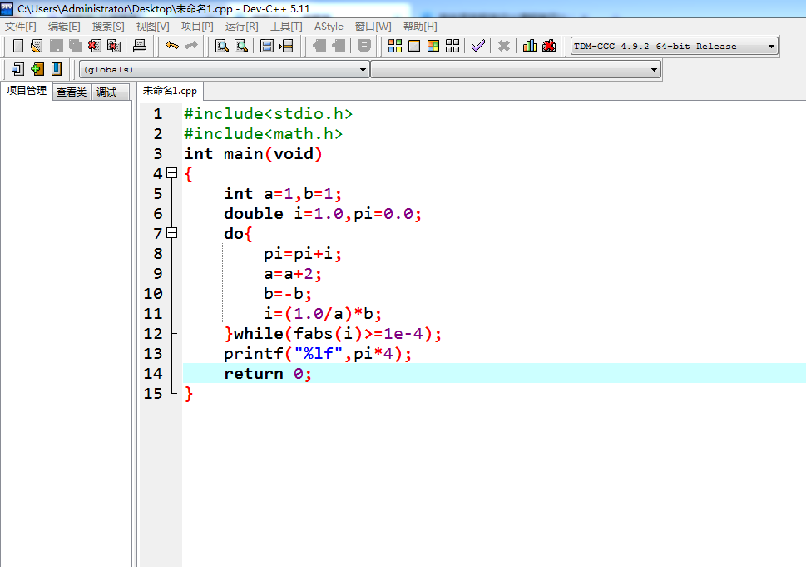This screenshot has height=567, width=806.
Task: Switch to the 查看类 tab
Action: pyautogui.click(x=72, y=92)
